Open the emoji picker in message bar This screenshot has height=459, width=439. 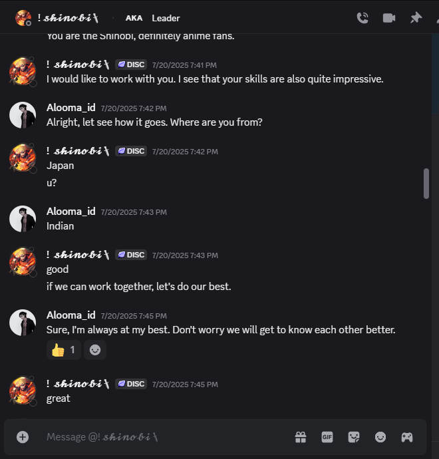point(380,437)
